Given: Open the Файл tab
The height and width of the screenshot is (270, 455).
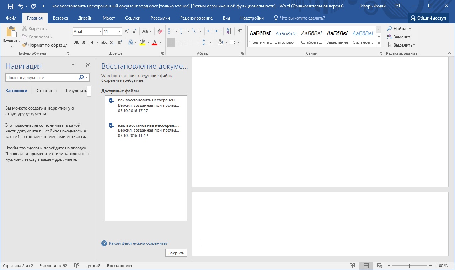Looking at the screenshot, I should click(x=11, y=18).
